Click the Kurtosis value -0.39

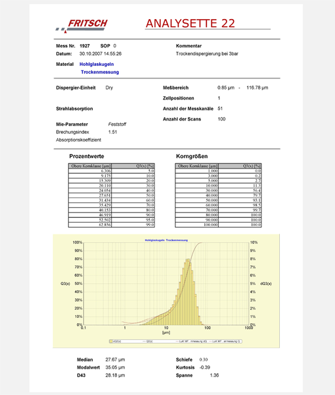coord(204,367)
